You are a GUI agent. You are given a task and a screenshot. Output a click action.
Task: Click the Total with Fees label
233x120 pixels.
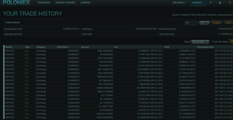click(167, 34)
